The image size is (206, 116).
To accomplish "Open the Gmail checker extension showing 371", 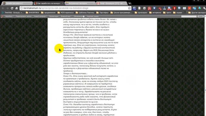I will [149, 8].
